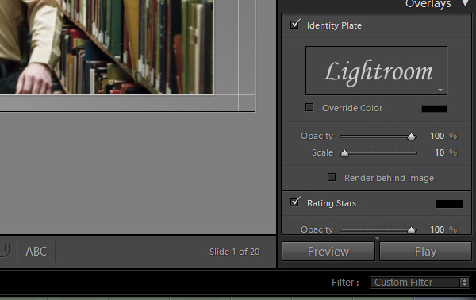Open the Rating Stars color swatch
Viewport: 476px width, 300px height.
coord(449,204)
